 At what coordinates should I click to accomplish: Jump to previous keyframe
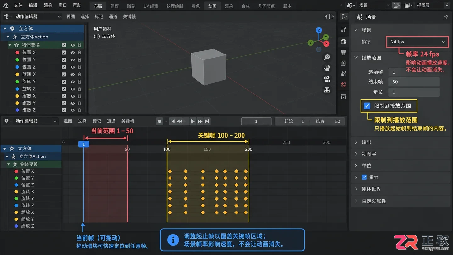(x=180, y=121)
